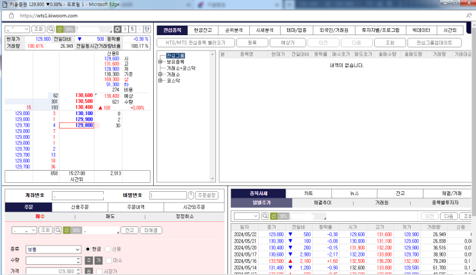Select the 거래소+코스닥 tree item

[181, 68]
